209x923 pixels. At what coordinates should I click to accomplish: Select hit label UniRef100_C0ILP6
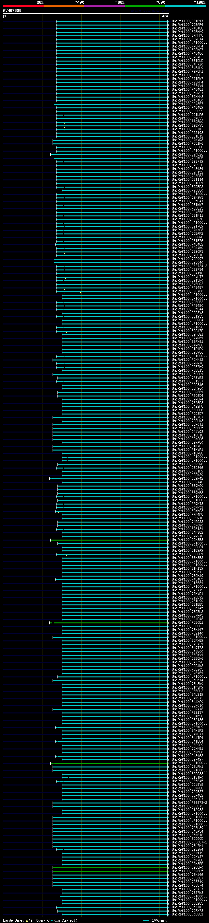click(x=187, y=115)
